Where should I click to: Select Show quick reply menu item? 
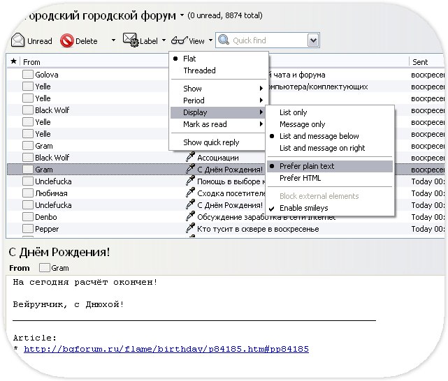211,142
